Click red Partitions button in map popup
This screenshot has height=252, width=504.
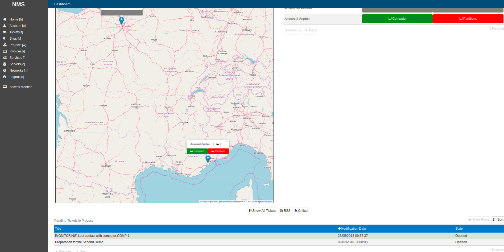coord(218,151)
